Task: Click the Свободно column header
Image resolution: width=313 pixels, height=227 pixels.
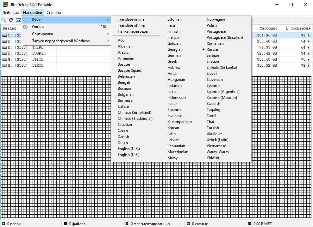Action: pos(268,28)
